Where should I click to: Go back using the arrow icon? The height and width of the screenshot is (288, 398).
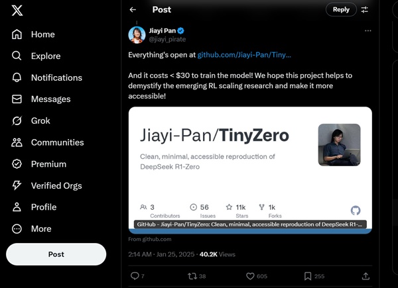[133, 10]
